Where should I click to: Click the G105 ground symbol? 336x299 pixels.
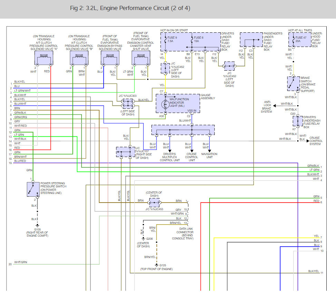click(x=37, y=225)
